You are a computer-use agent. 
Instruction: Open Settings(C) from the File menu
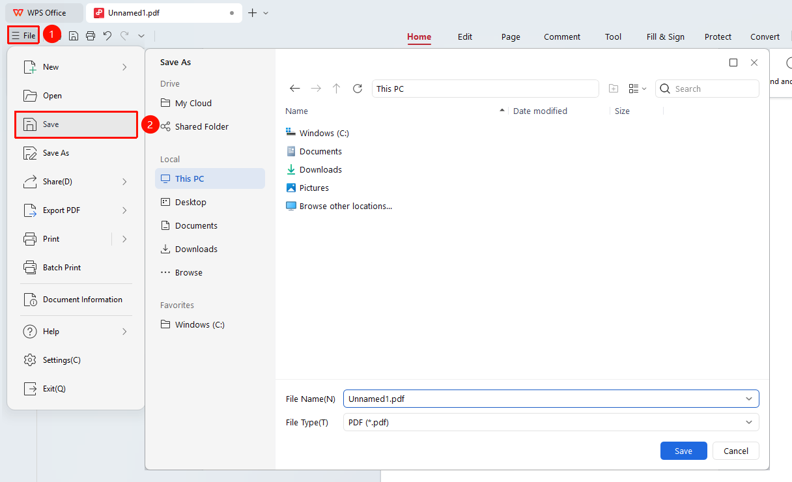(x=76, y=360)
